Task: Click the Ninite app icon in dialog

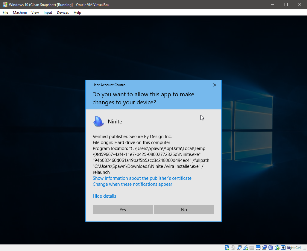Action: [x=98, y=121]
